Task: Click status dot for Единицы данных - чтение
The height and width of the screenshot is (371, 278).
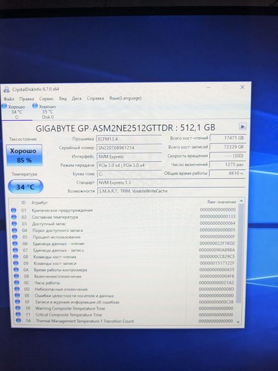Action: [x=15, y=243]
